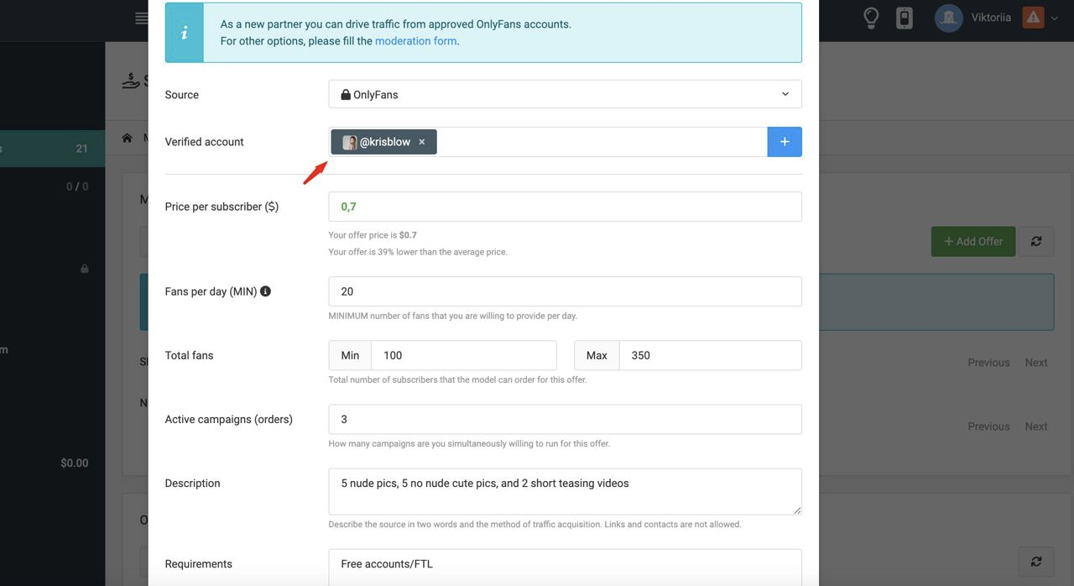Click the Total fans Min input field
Screen dimensions: 1074x586
[x=463, y=355]
